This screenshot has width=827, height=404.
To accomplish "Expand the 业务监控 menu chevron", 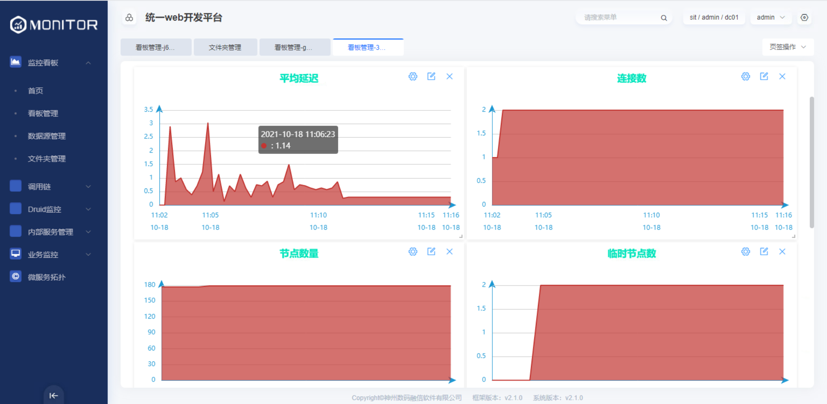I will pyautogui.click(x=88, y=254).
